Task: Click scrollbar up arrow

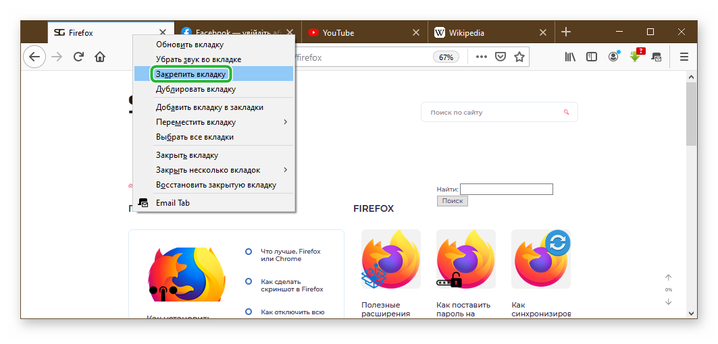Action: (x=691, y=76)
